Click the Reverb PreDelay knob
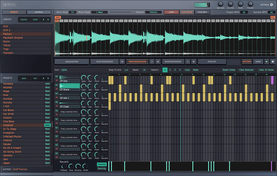 64,166
